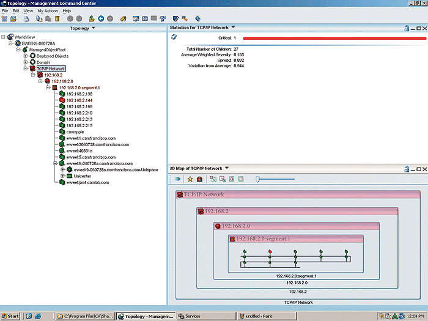Click the clock showing 12:04 PM
Viewport: 428px width, 321px height.
tap(415, 316)
